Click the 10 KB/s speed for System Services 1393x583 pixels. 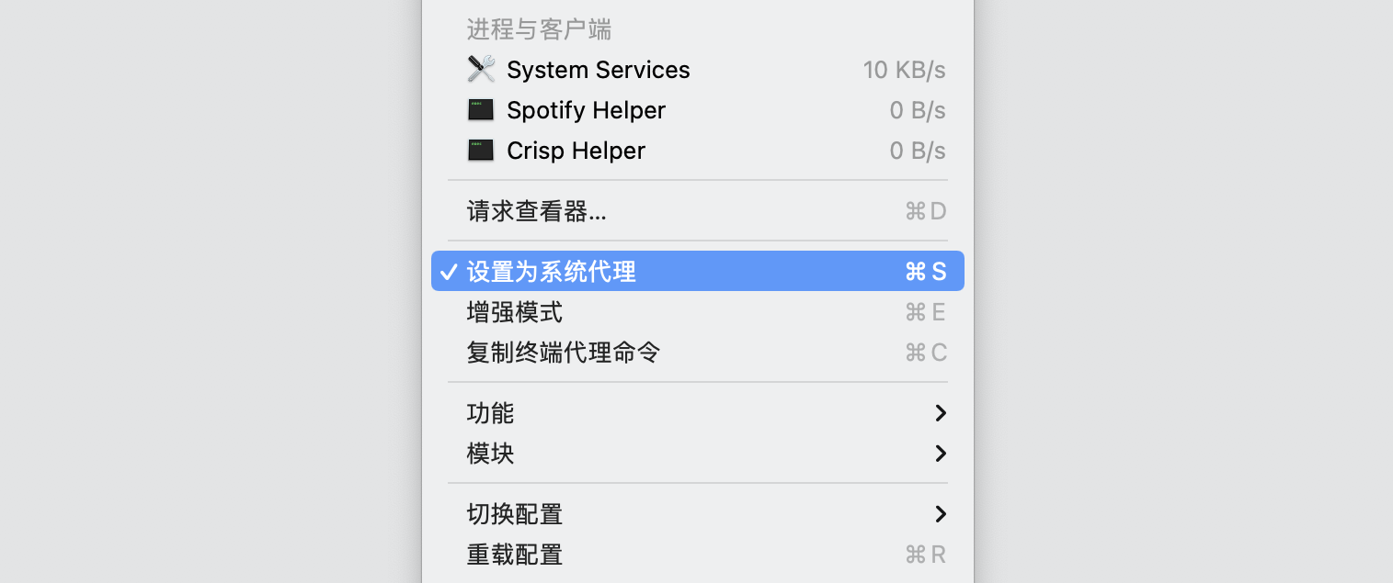[x=904, y=70]
